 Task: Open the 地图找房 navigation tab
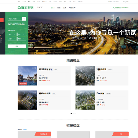[72, 8]
